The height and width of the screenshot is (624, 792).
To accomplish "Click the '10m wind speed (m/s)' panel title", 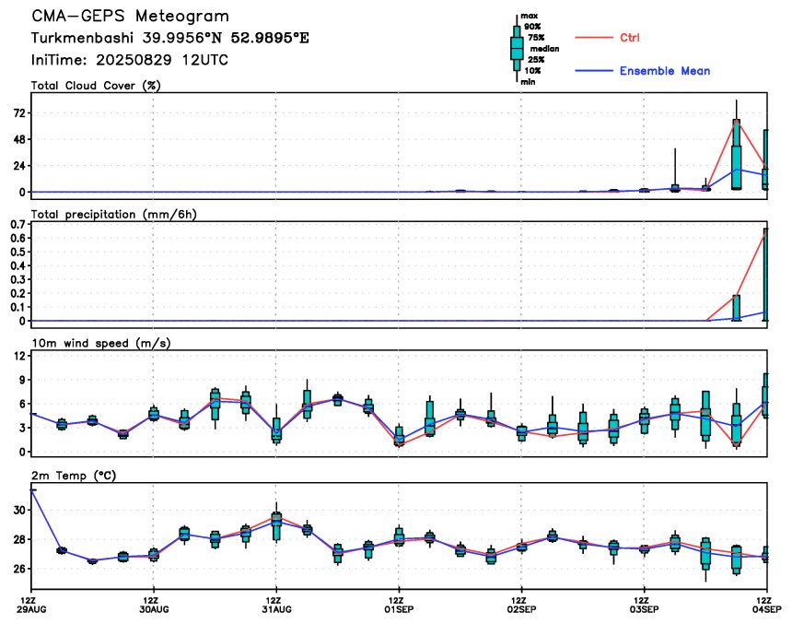I will pos(101,344).
